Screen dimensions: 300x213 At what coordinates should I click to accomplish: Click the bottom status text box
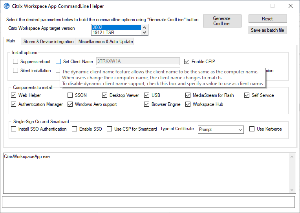(x=148, y=202)
